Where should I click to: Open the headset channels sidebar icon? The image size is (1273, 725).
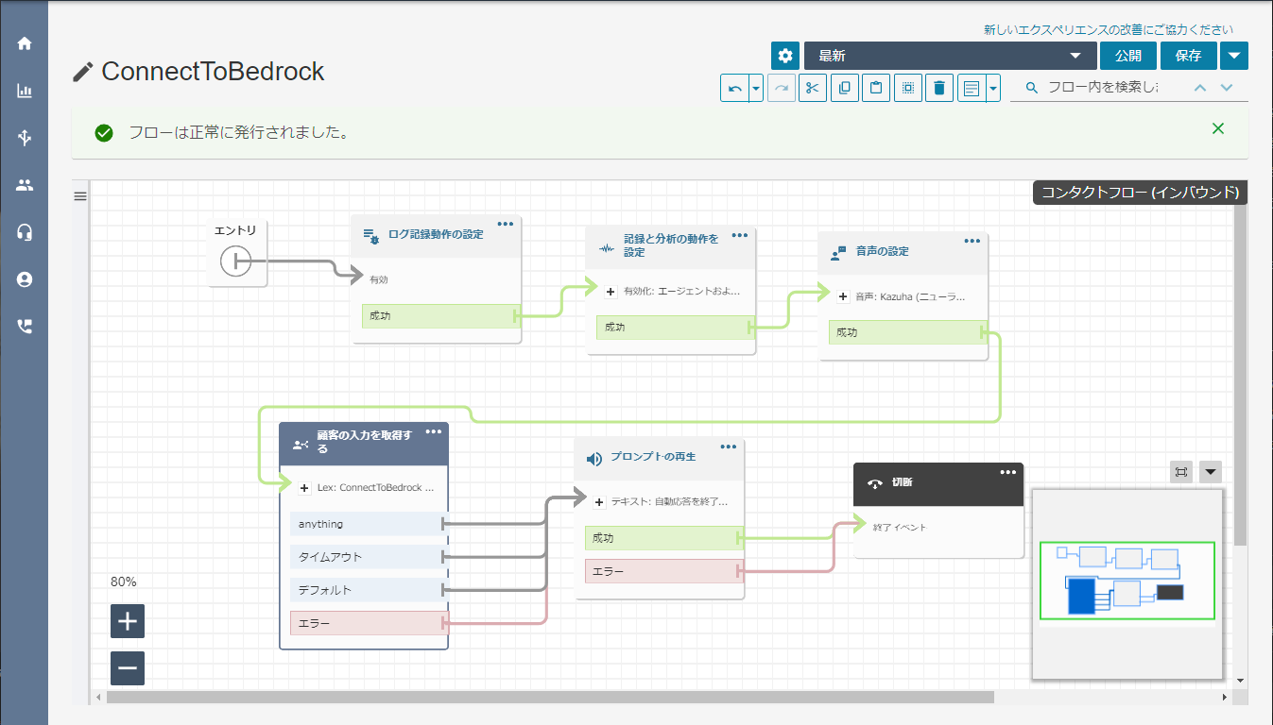tap(25, 232)
